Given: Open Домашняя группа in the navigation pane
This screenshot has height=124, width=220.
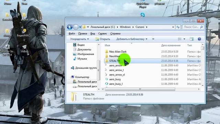Looking at the screenshot, I should pyautogui.click(x=84, y=68).
